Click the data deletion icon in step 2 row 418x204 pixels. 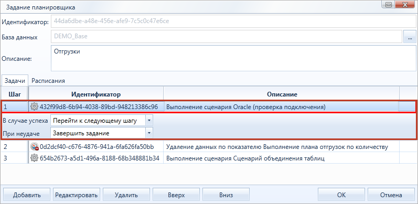35,147
